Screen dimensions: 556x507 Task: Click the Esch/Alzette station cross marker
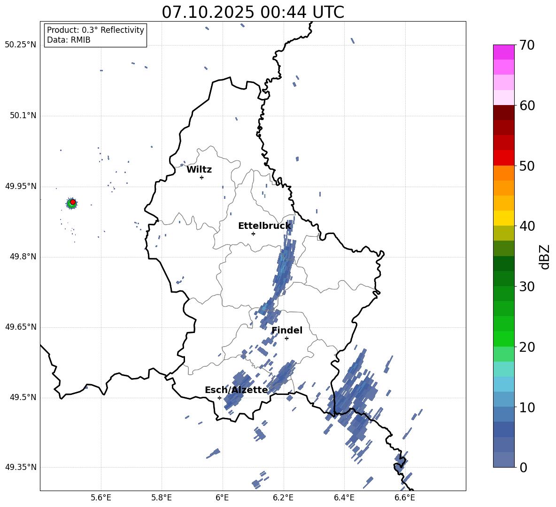(219, 398)
